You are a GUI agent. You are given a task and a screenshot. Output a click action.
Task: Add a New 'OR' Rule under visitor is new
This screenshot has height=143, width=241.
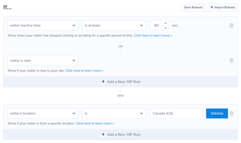(120, 82)
